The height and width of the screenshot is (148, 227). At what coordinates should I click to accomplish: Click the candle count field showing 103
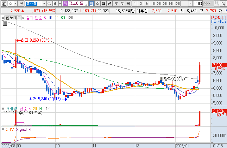(198, 3)
